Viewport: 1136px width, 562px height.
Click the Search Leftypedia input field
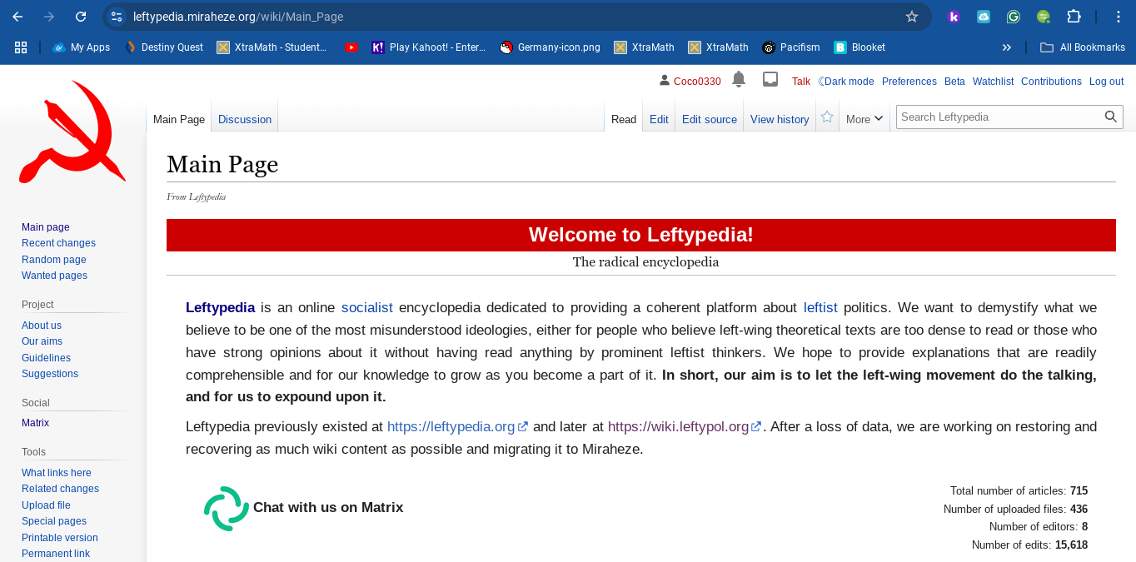(998, 117)
